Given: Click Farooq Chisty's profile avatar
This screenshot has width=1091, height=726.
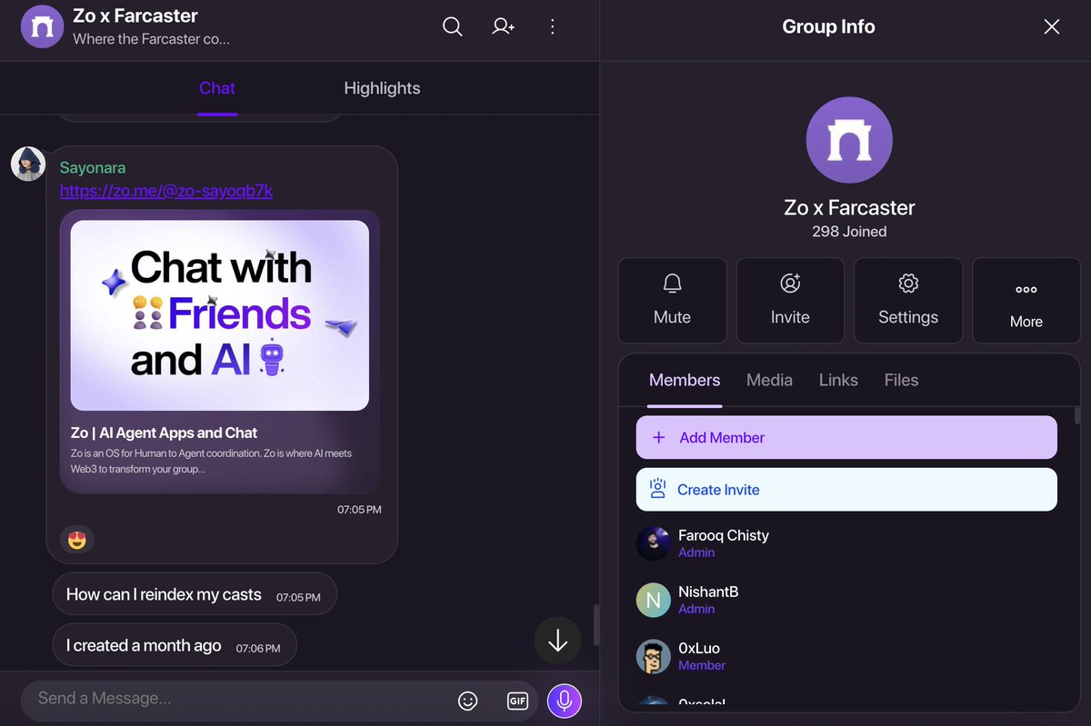Looking at the screenshot, I should tap(654, 543).
